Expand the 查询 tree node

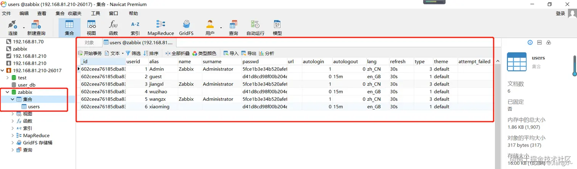13,150
